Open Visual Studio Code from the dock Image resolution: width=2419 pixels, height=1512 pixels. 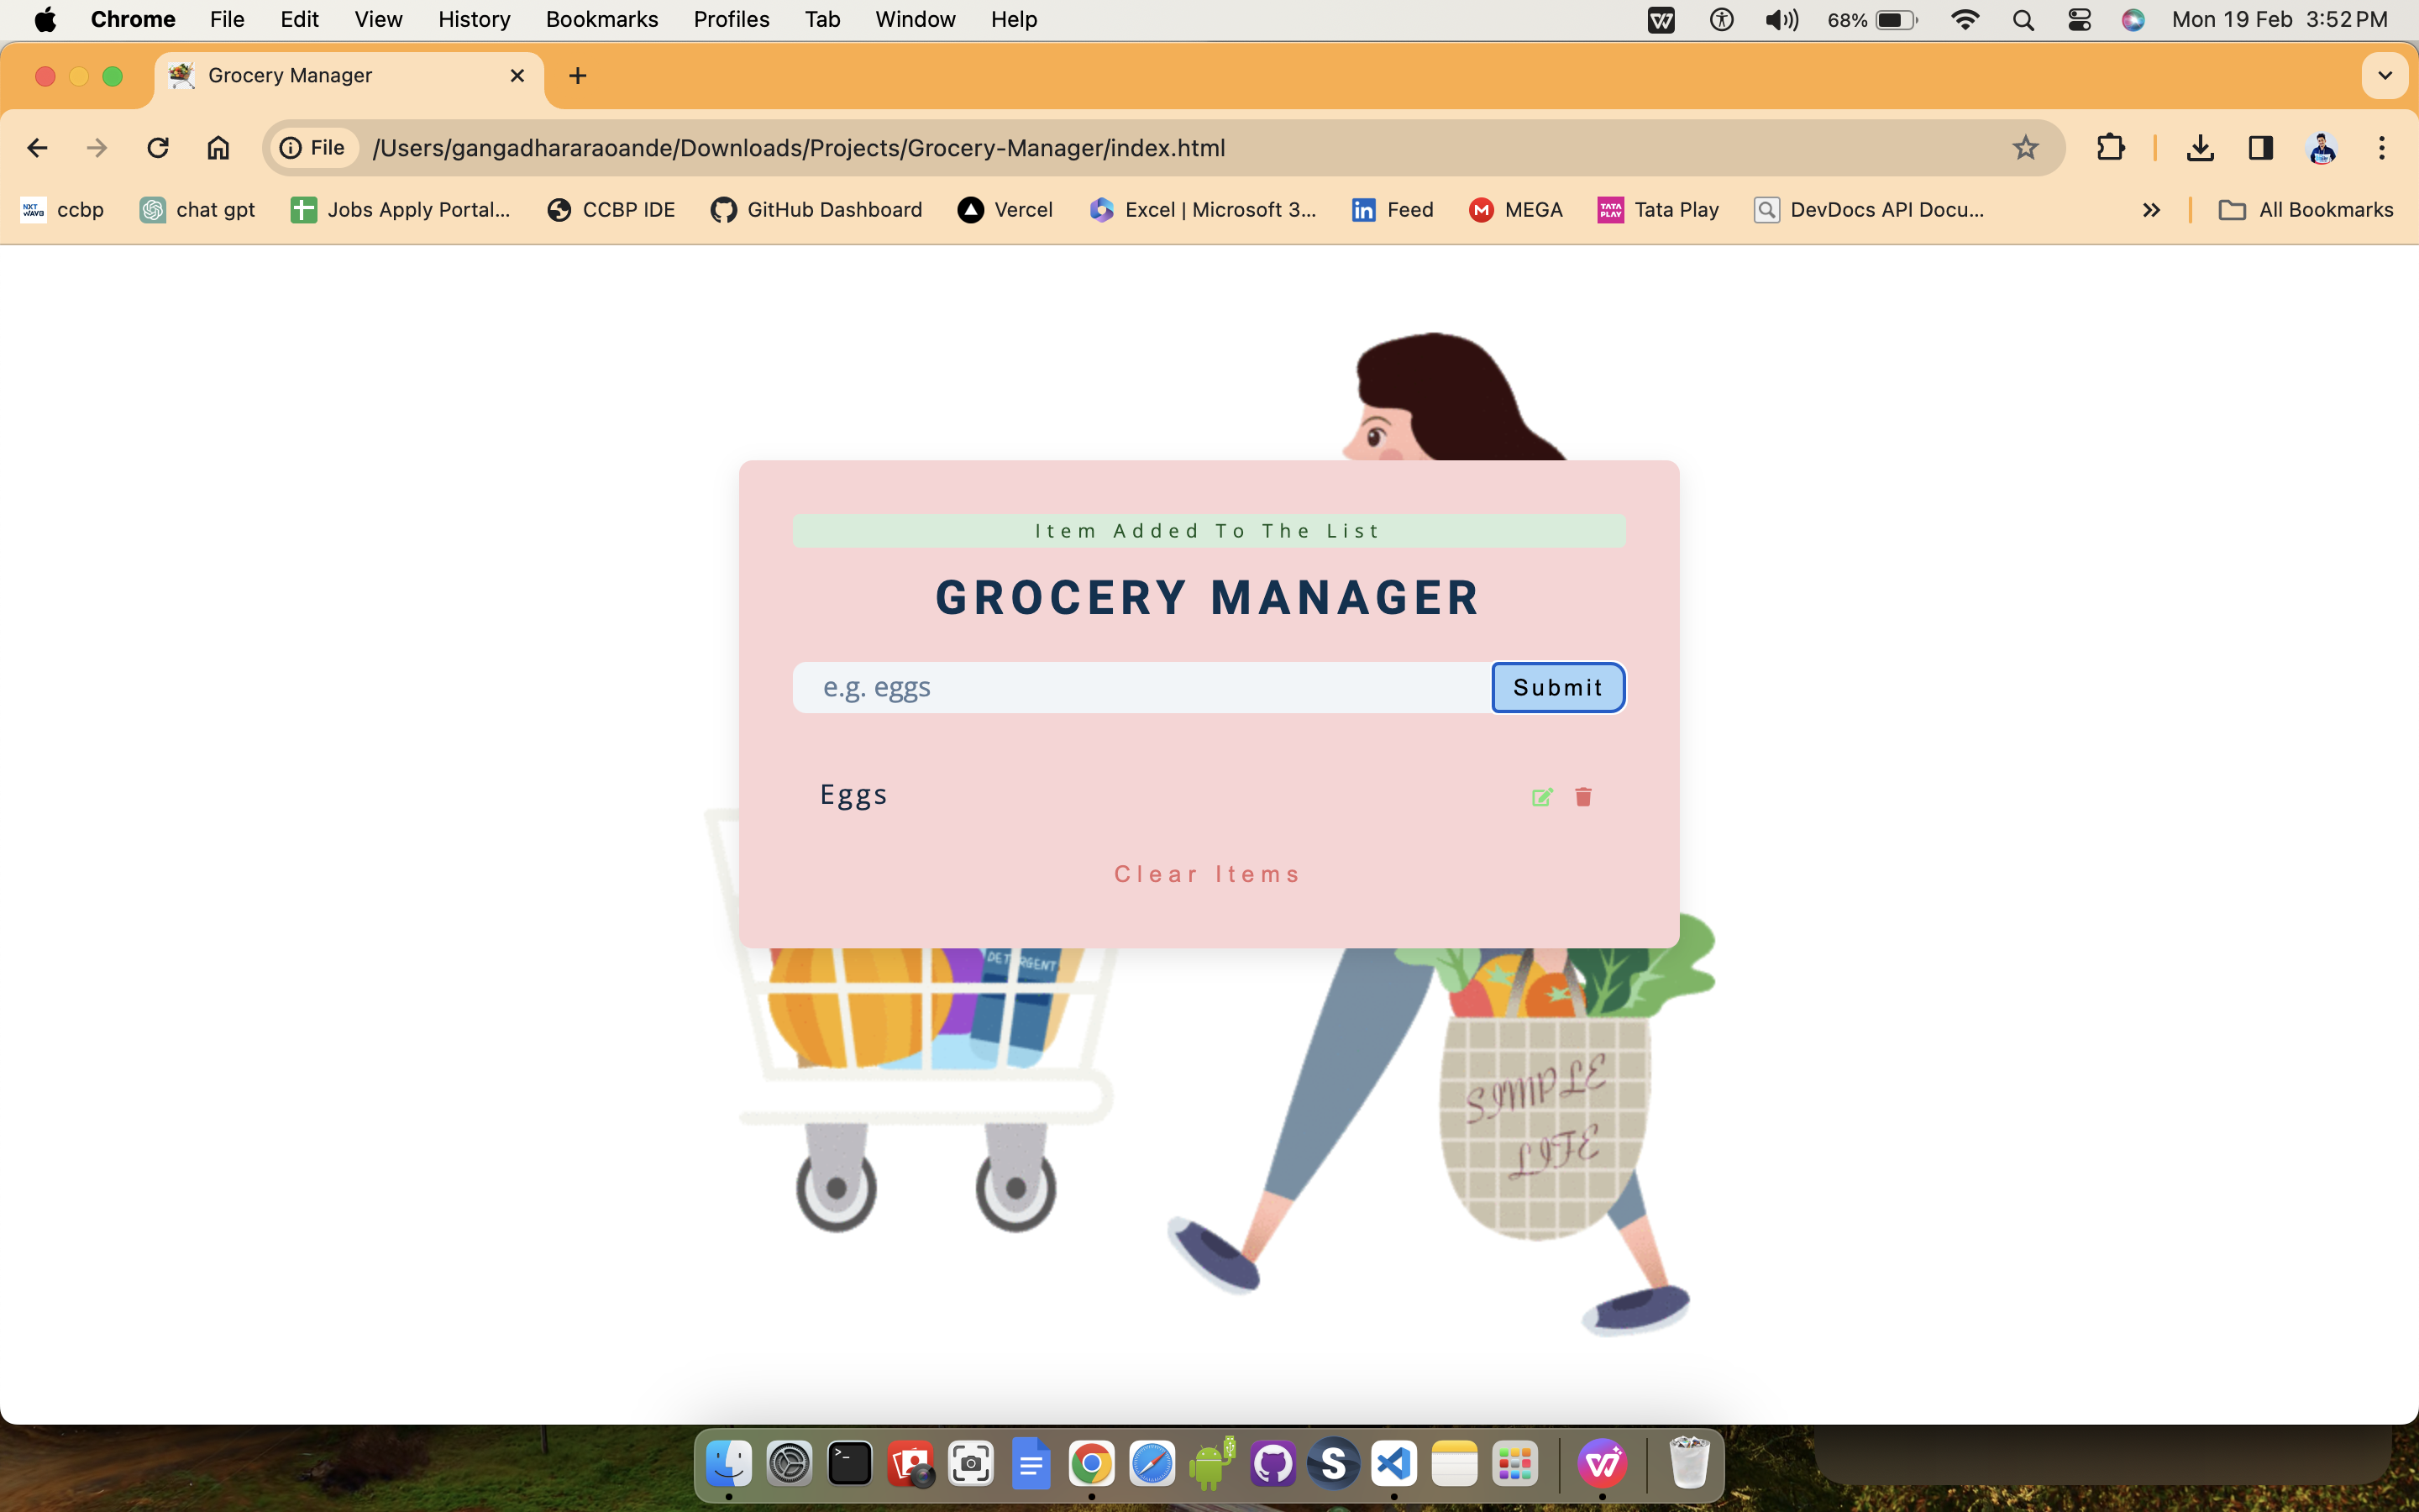coord(1394,1465)
